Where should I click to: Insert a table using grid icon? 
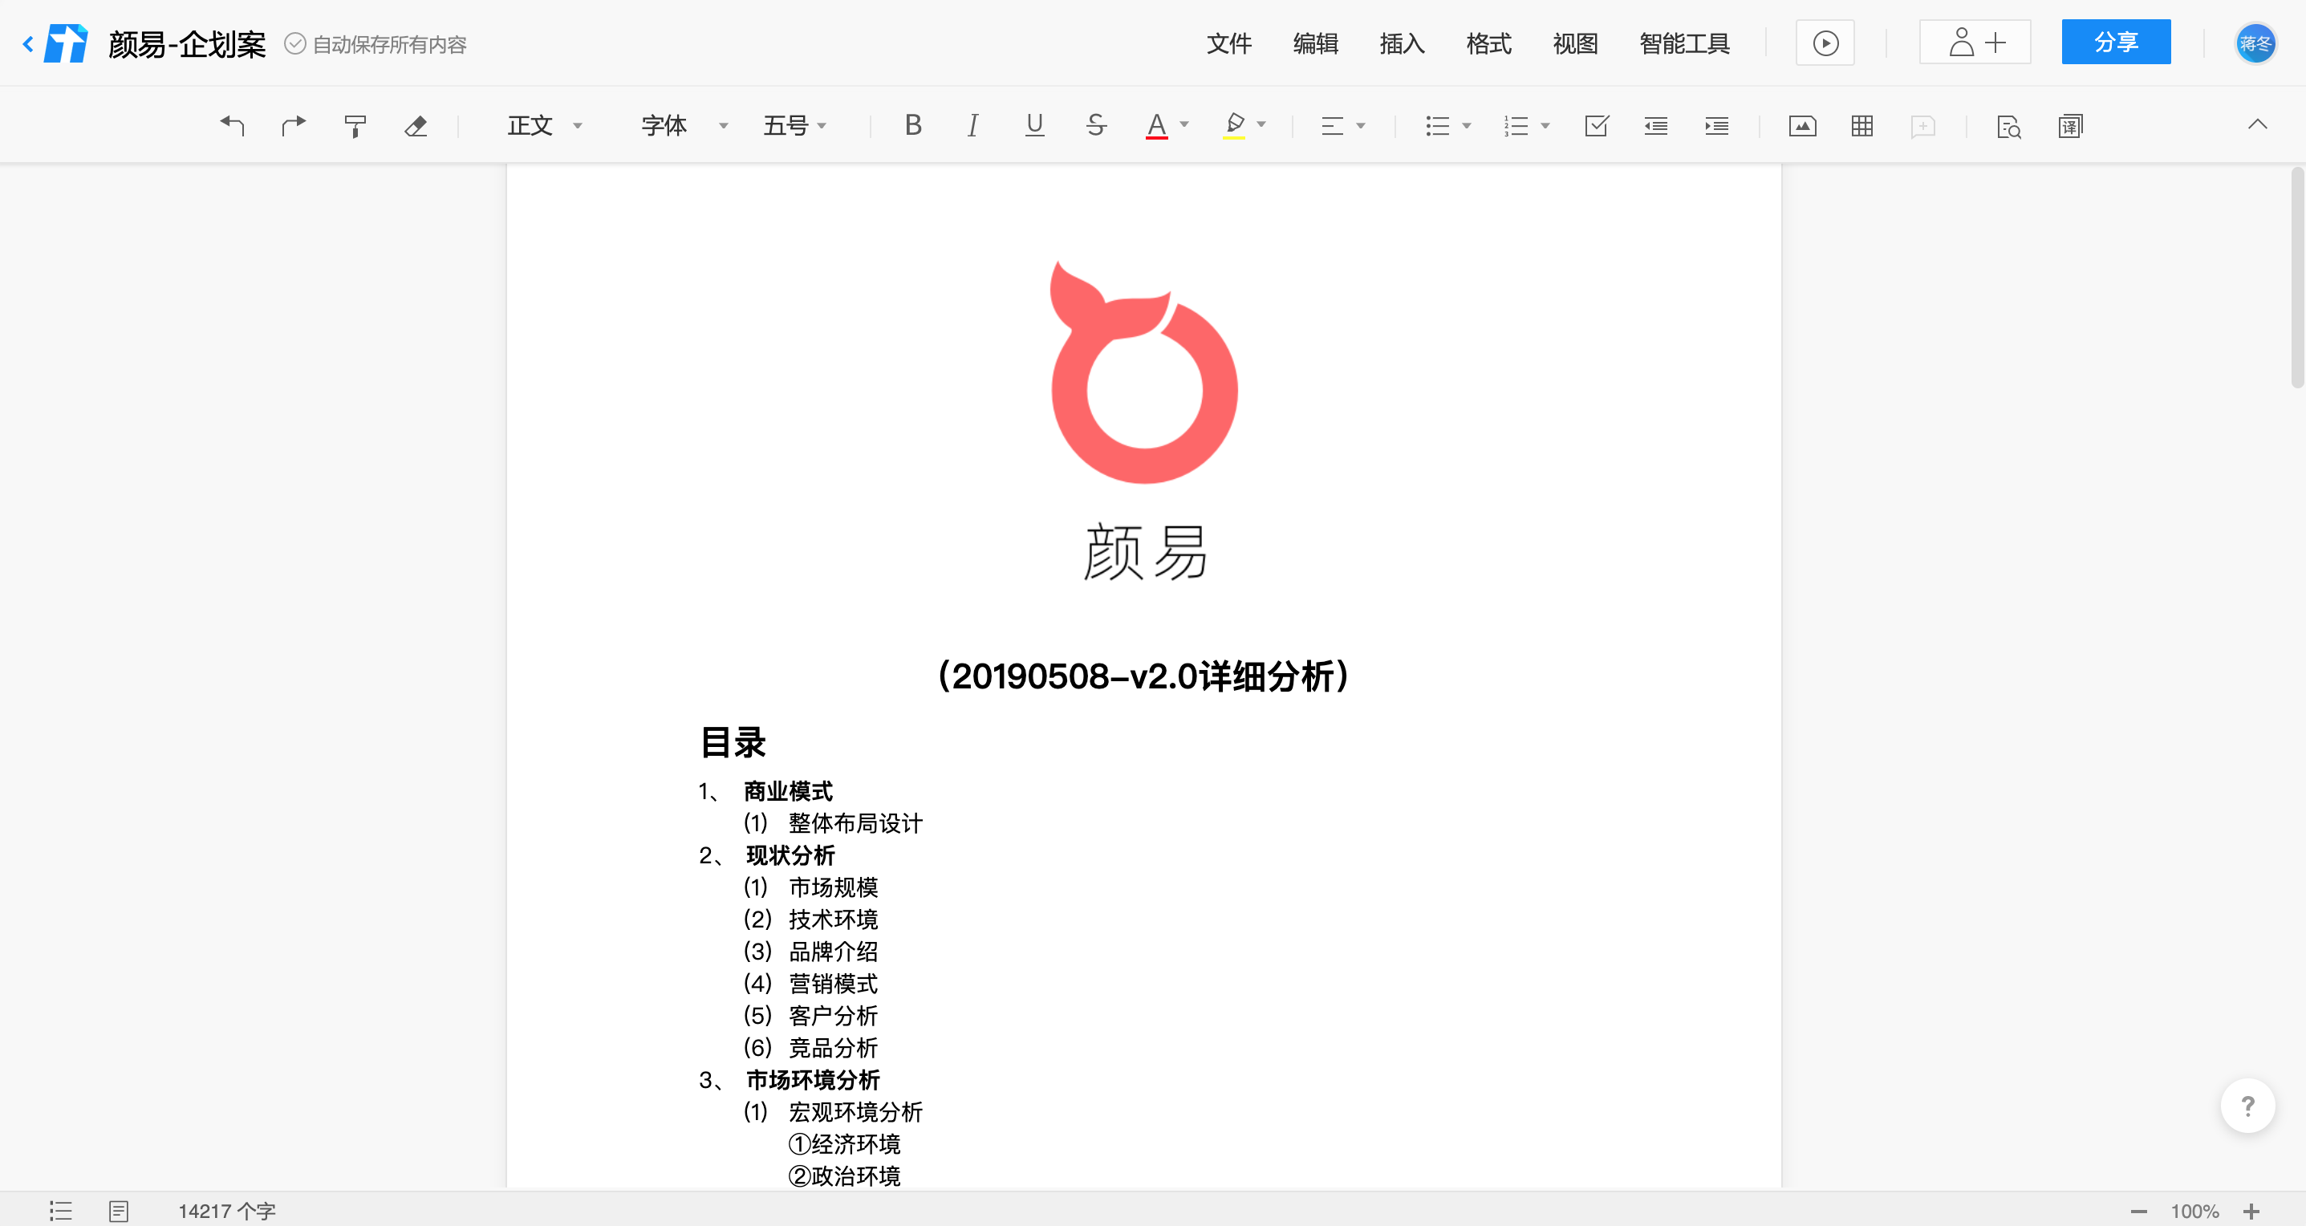click(x=1862, y=125)
